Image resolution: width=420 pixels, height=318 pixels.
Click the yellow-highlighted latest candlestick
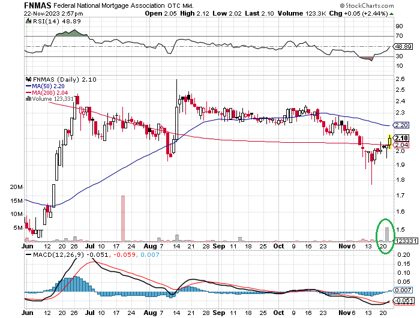pyautogui.click(x=390, y=142)
